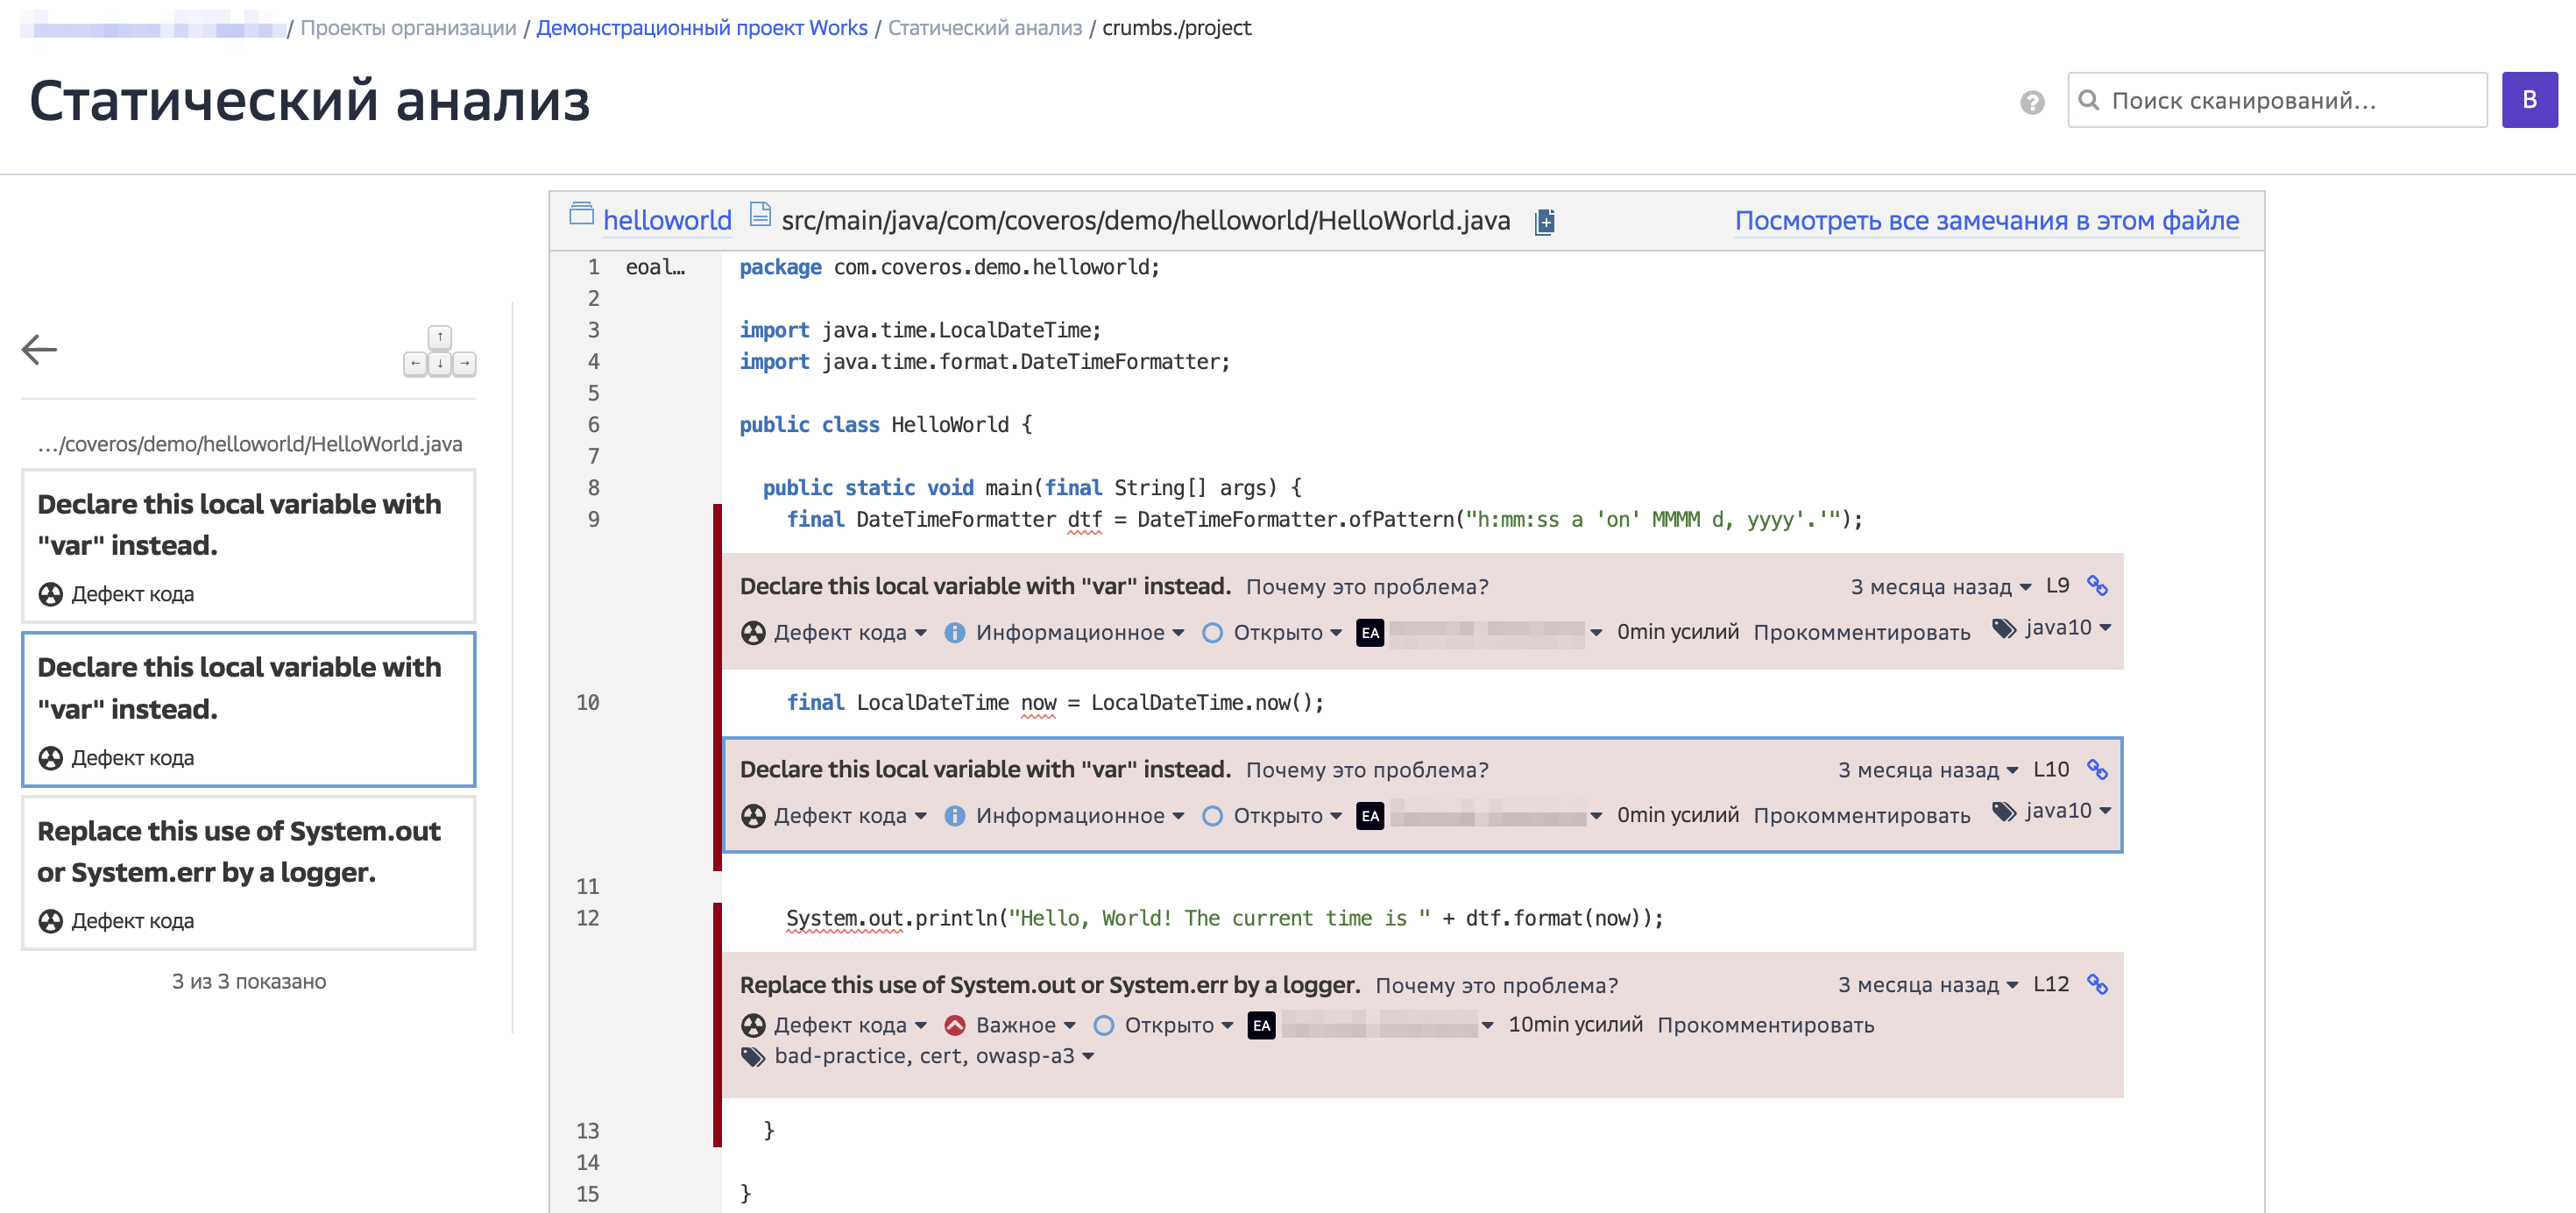Click the permalink icon for the L12 issue
Screen dimensions: 2576x1213
tap(2097, 984)
